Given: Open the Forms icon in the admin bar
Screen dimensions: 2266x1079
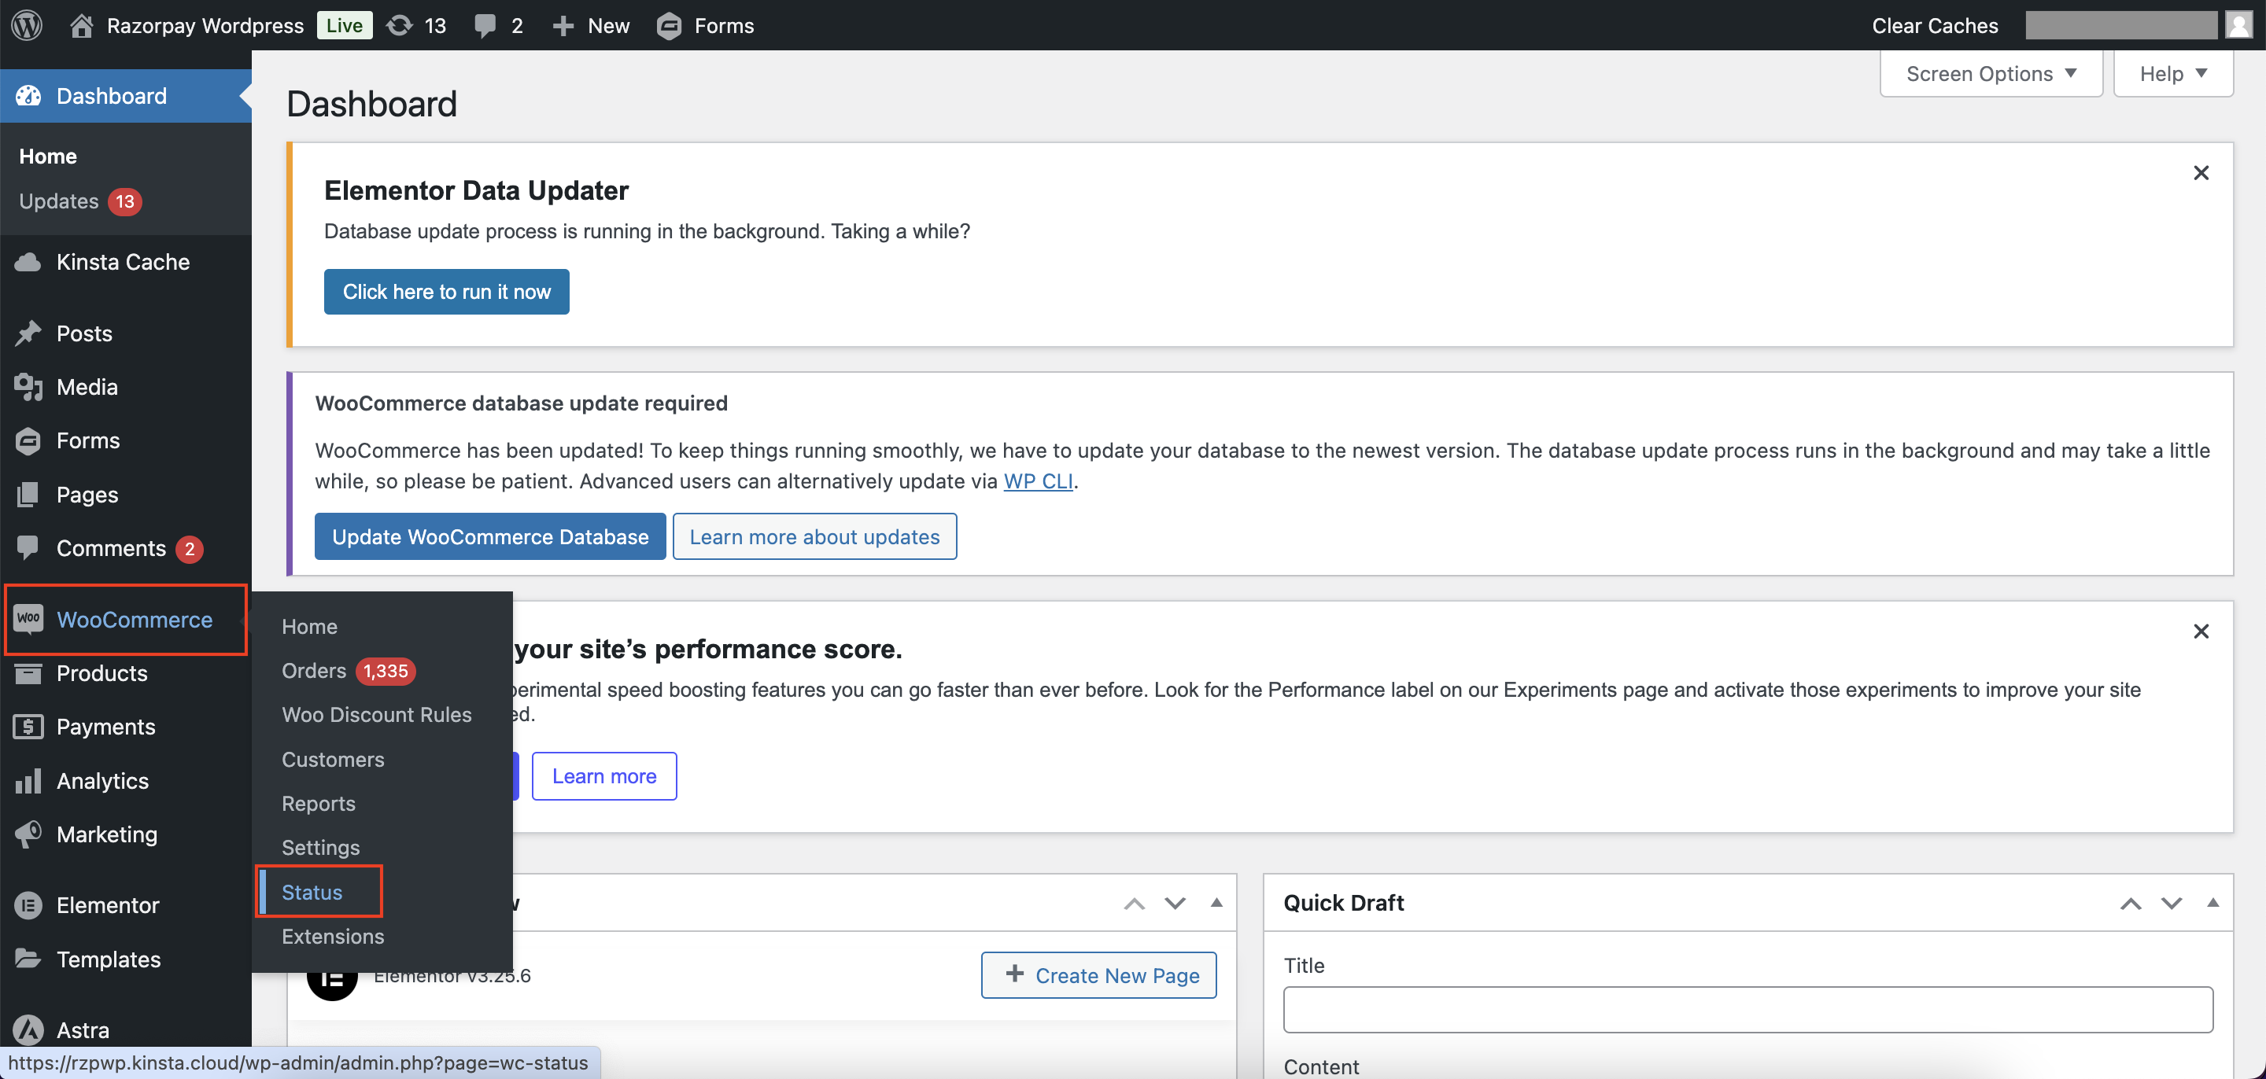Looking at the screenshot, I should [670, 25].
